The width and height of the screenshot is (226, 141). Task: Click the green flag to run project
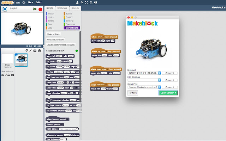[x=35, y=10]
